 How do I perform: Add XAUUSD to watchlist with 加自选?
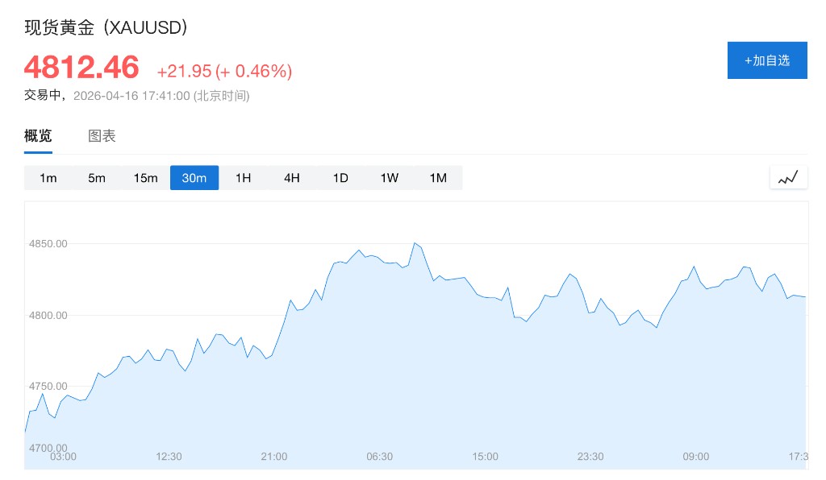click(767, 60)
